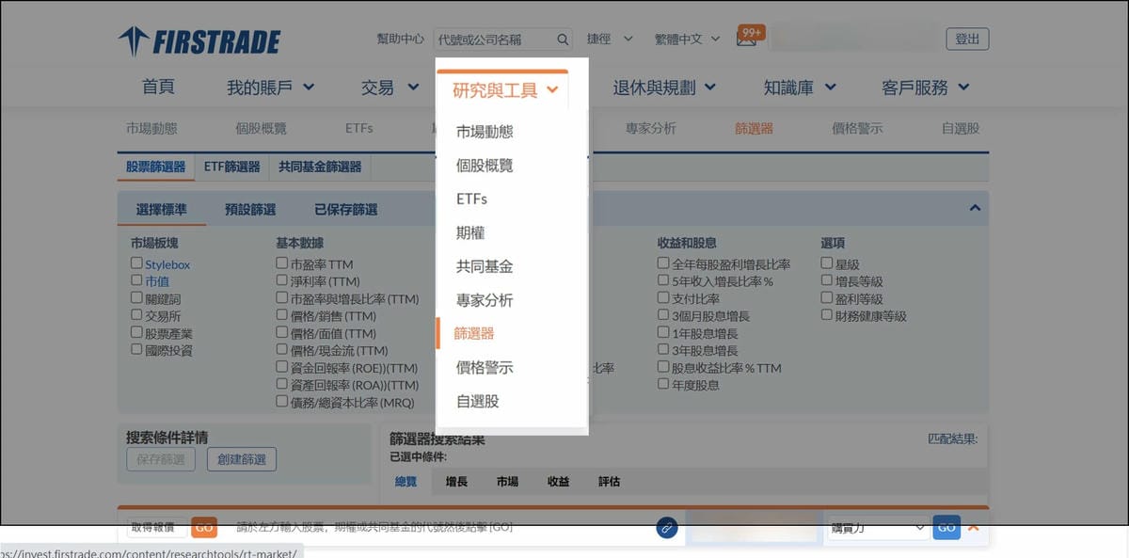
Task: Click 登出 logout button
Action: tap(967, 40)
